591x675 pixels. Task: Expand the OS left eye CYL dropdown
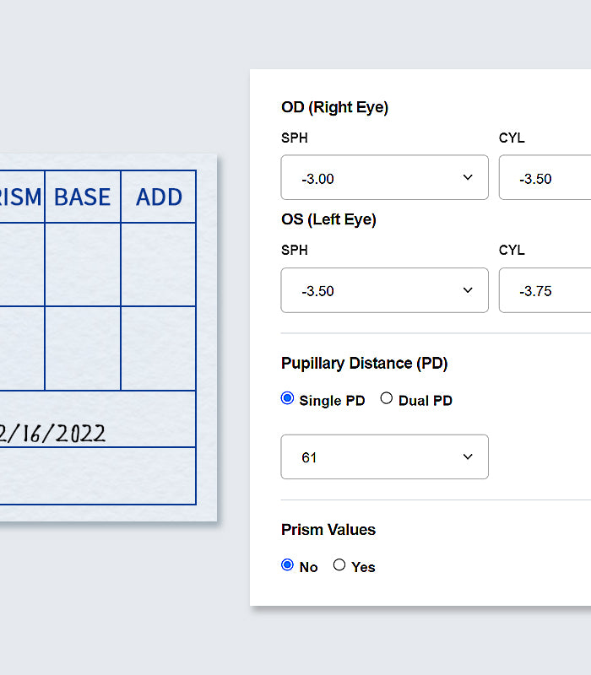pos(545,290)
